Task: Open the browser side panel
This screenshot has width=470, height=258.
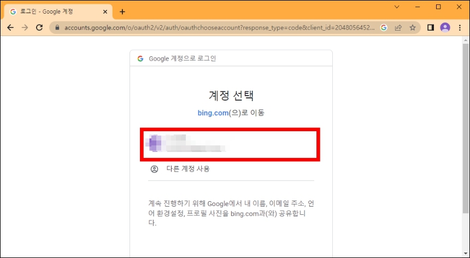Action: [431, 28]
